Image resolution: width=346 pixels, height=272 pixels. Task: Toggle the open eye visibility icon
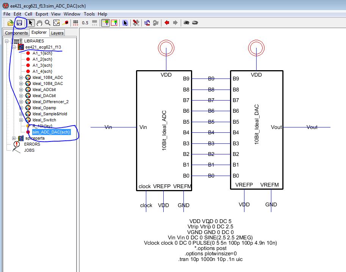[x=186, y=23]
